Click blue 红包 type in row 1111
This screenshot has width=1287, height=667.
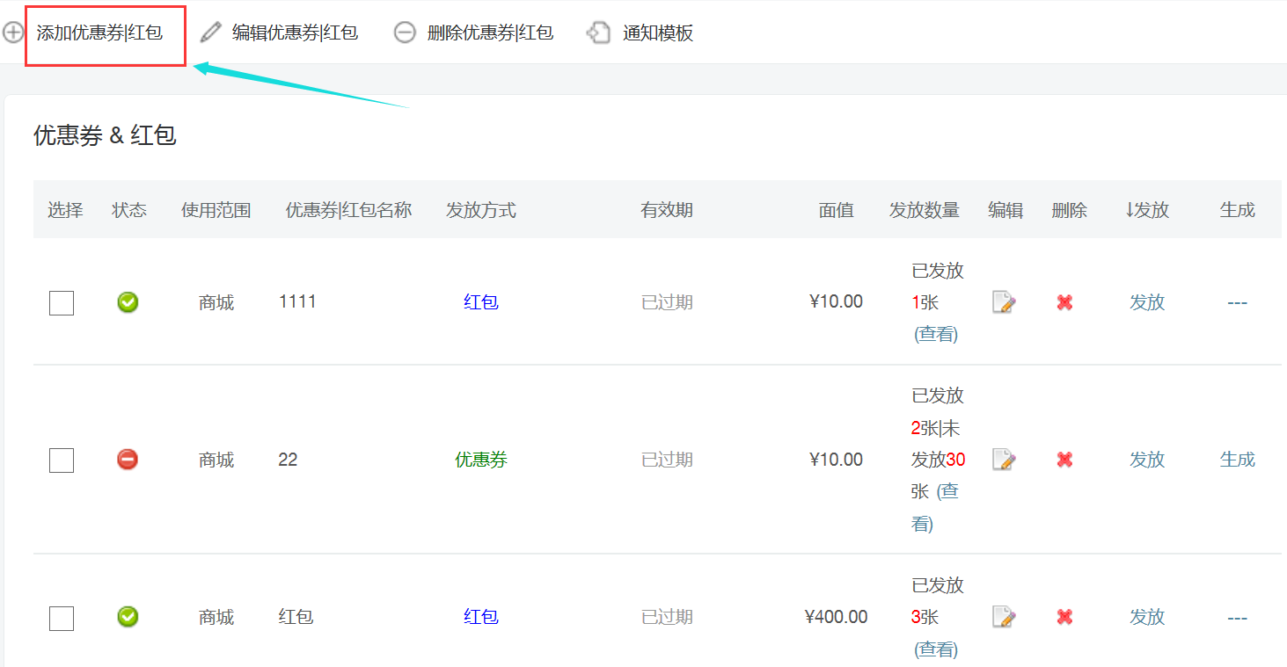(481, 302)
